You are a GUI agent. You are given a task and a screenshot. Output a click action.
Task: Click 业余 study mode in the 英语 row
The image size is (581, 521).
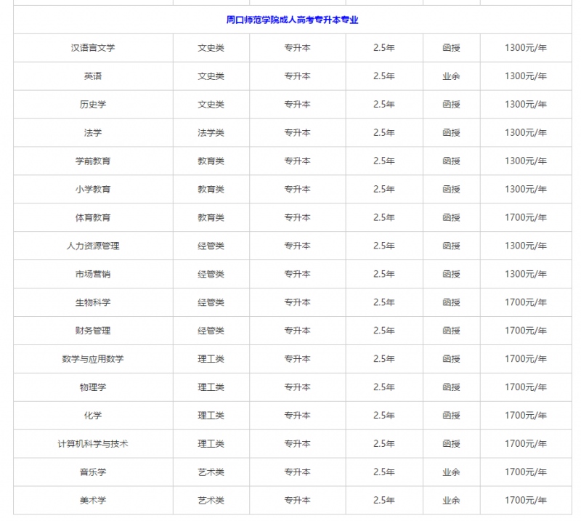(x=451, y=76)
